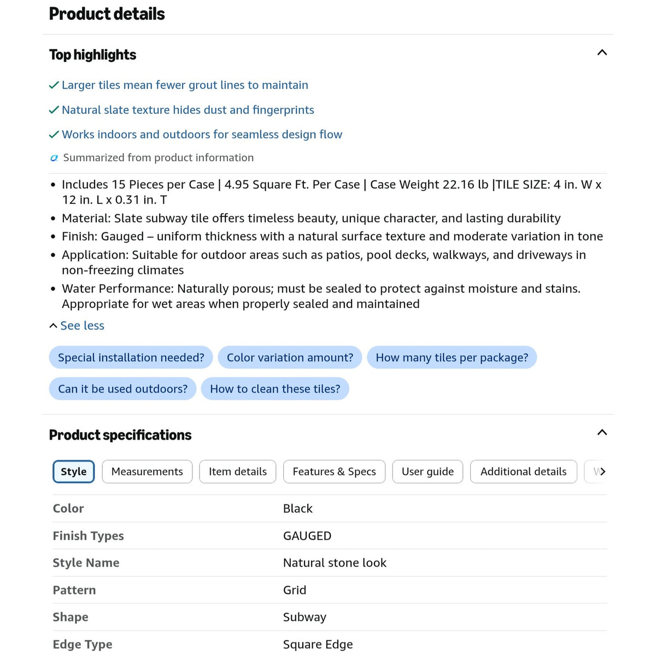Collapse the Product specifications section chevron
The image size is (656, 656).
click(x=602, y=432)
